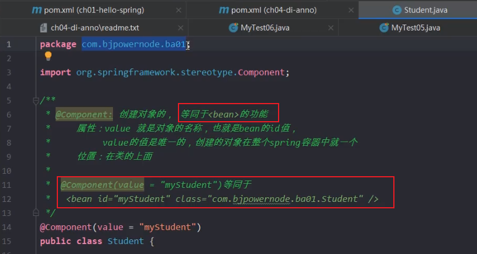Click the "myStudent" string on line 14
This screenshot has height=254, width=477.
(167, 227)
